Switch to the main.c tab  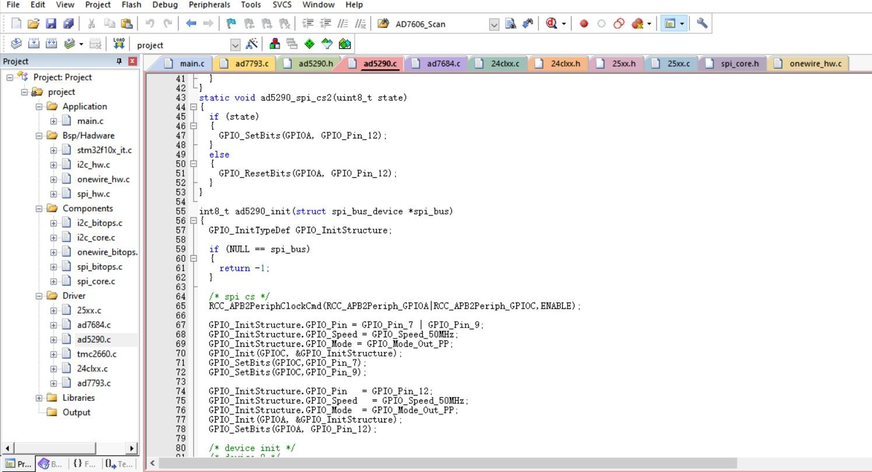(184, 64)
